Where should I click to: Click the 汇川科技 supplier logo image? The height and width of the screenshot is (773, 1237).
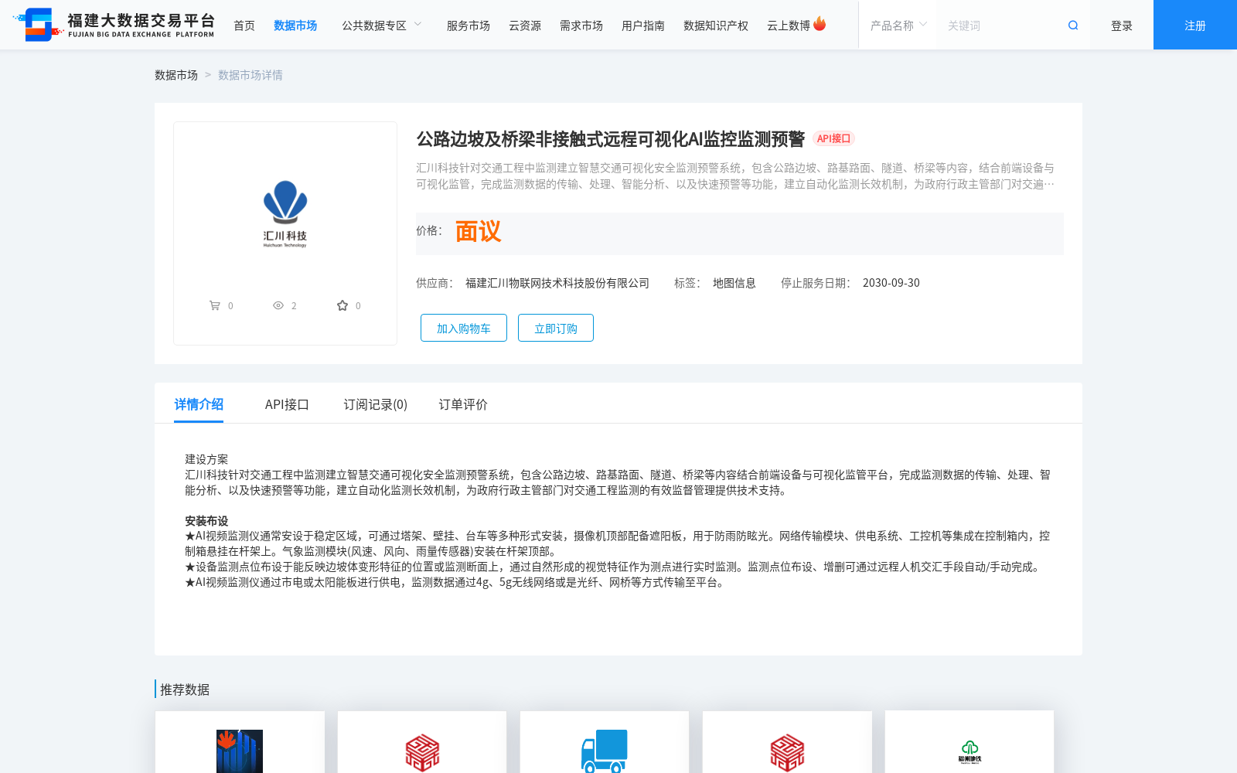285,213
